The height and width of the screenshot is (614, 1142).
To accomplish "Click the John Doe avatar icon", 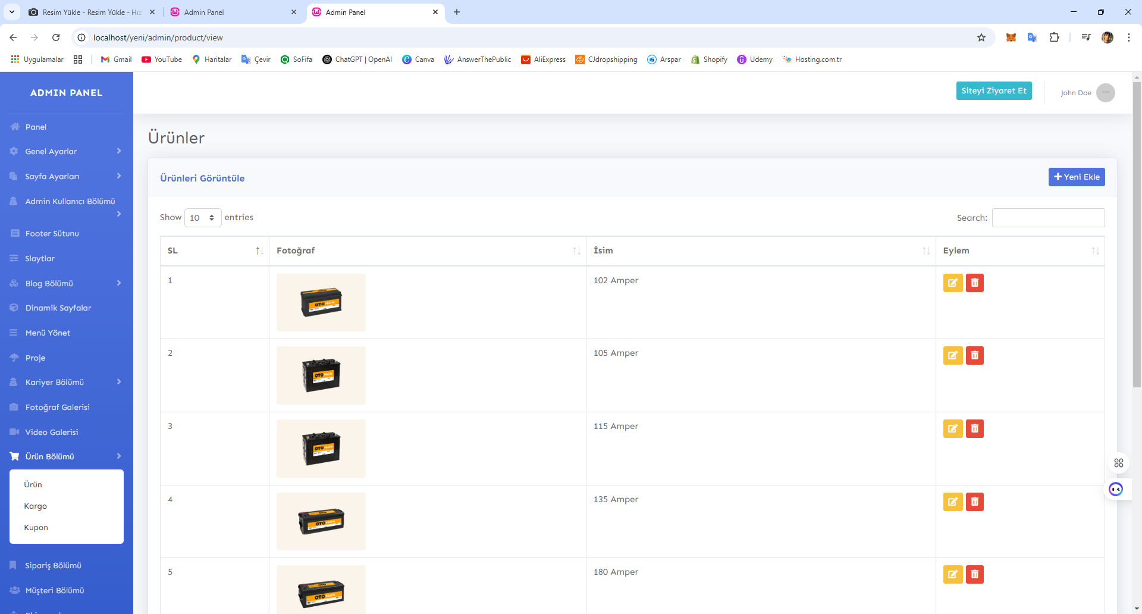I will 1105,93.
